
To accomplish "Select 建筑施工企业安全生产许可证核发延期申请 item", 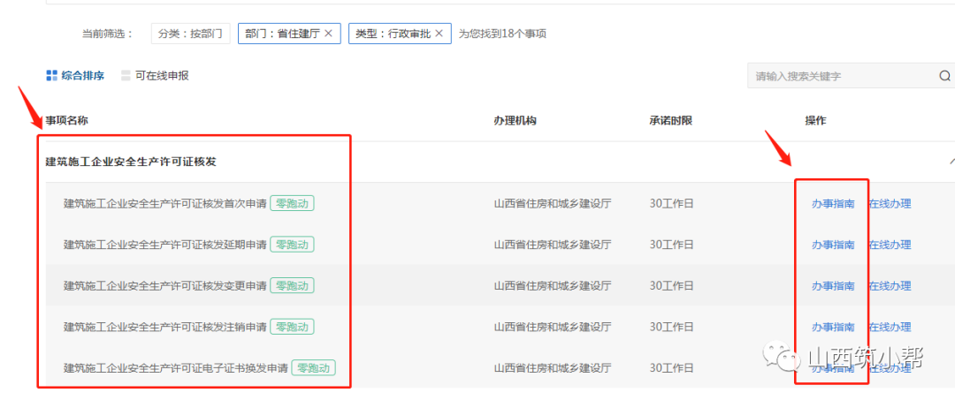I will [165, 245].
